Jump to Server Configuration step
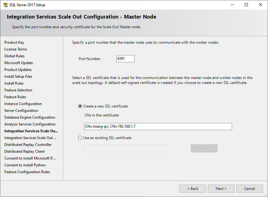The width and height of the screenshot is (268, 197). tap(21, 111)
